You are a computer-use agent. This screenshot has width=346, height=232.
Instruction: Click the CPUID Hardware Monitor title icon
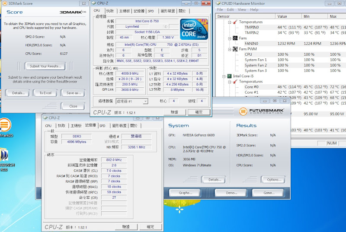pos(218,3)
